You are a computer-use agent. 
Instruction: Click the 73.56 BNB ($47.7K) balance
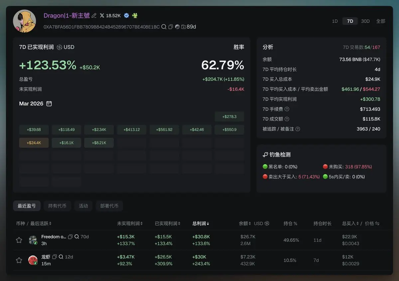tap(360, 59)
